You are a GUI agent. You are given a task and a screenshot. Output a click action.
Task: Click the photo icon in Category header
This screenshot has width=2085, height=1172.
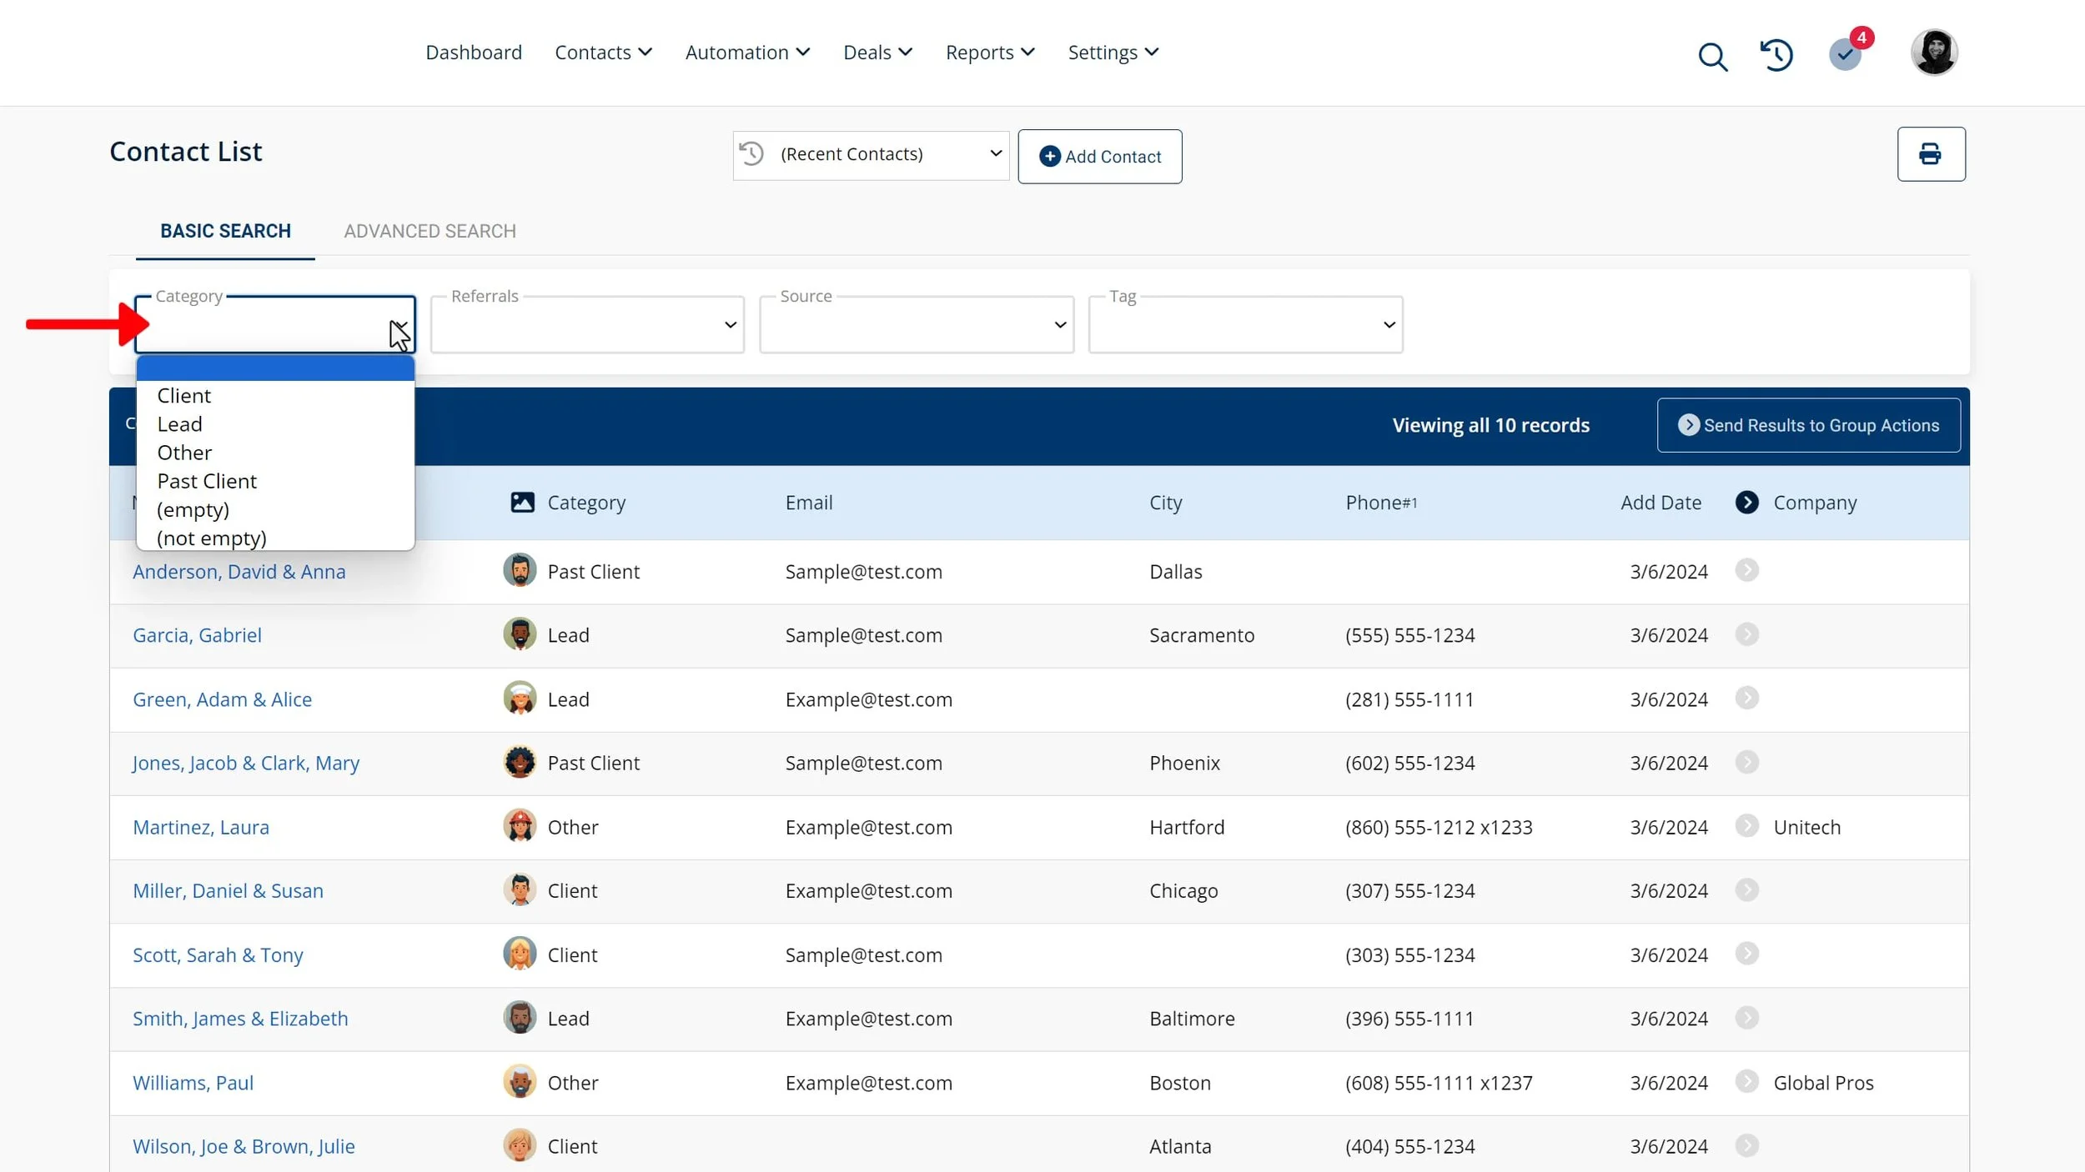pos(522,503)
